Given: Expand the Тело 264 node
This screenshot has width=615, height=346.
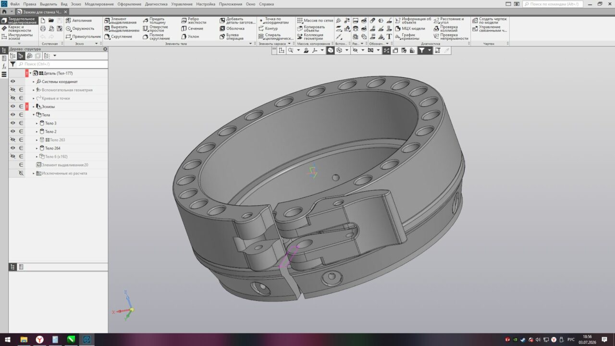Looking at the screenshot, I should tap(37, 148).
